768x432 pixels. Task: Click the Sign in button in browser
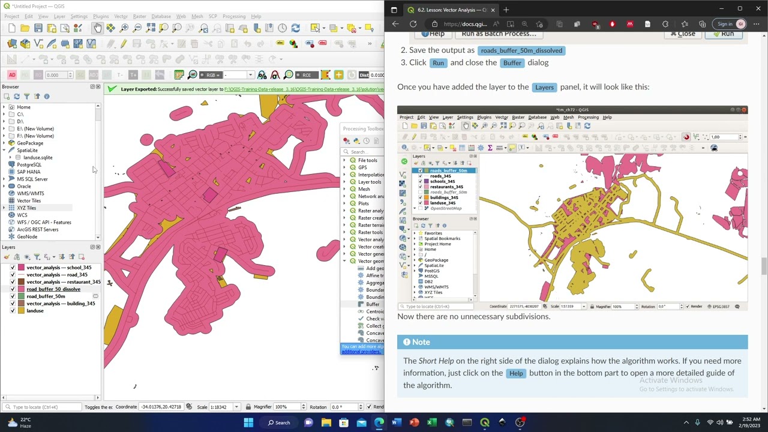coord(730,24)
